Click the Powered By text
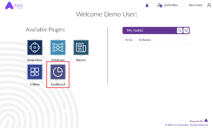 coord(196,121)
